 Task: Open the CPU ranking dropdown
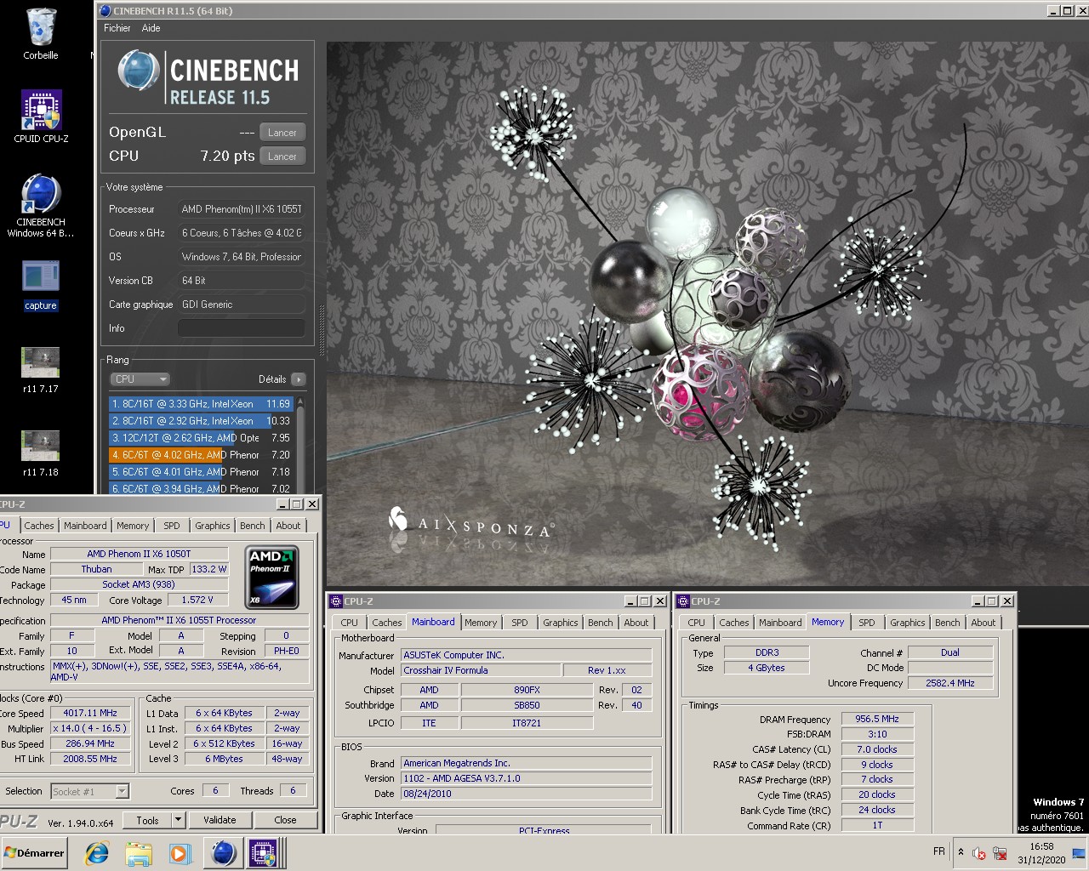140,379
